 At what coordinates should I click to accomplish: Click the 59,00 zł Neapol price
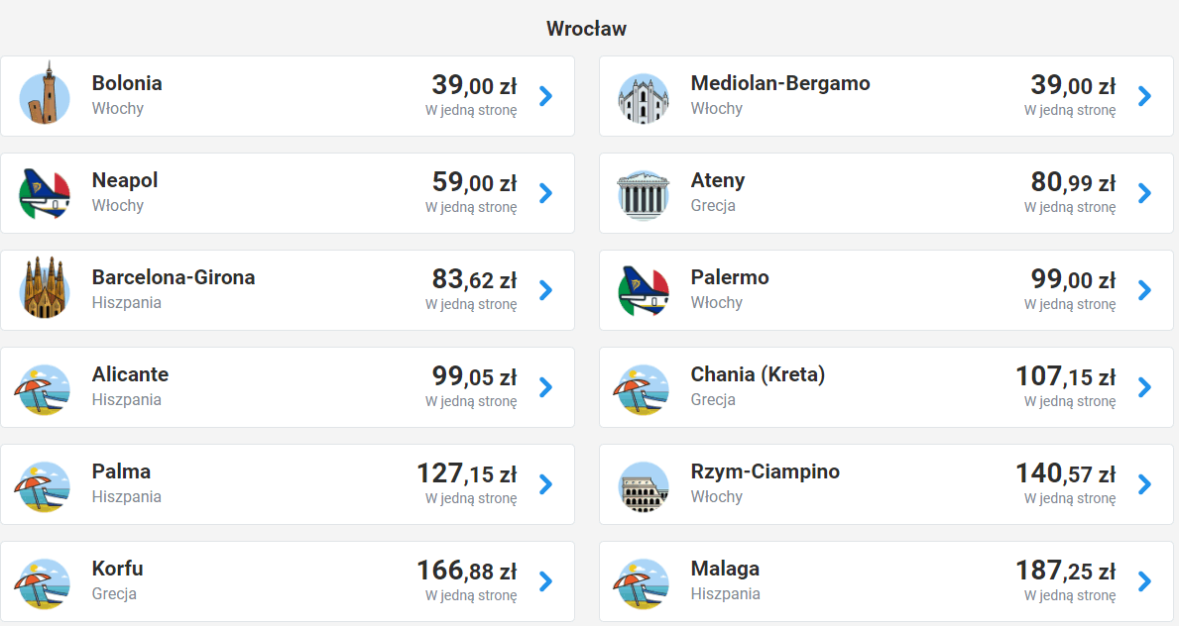[x=474, y=183]
